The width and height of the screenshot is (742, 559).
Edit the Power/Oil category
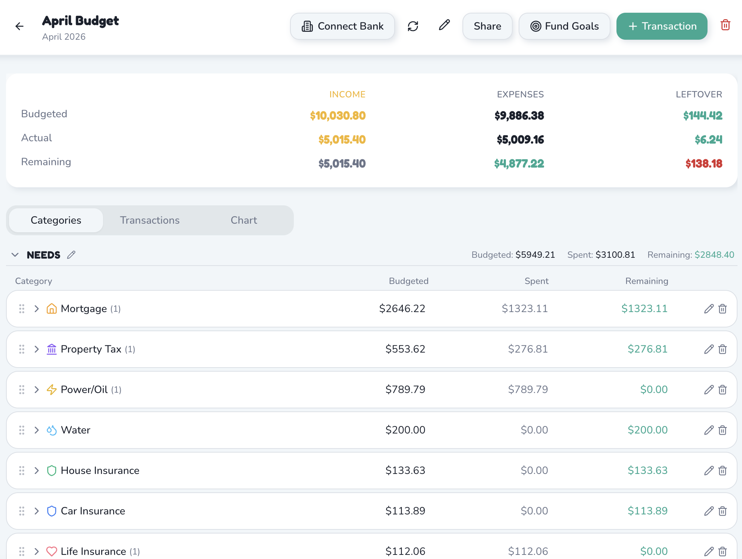pyautogui.click(x=709, y=390)
